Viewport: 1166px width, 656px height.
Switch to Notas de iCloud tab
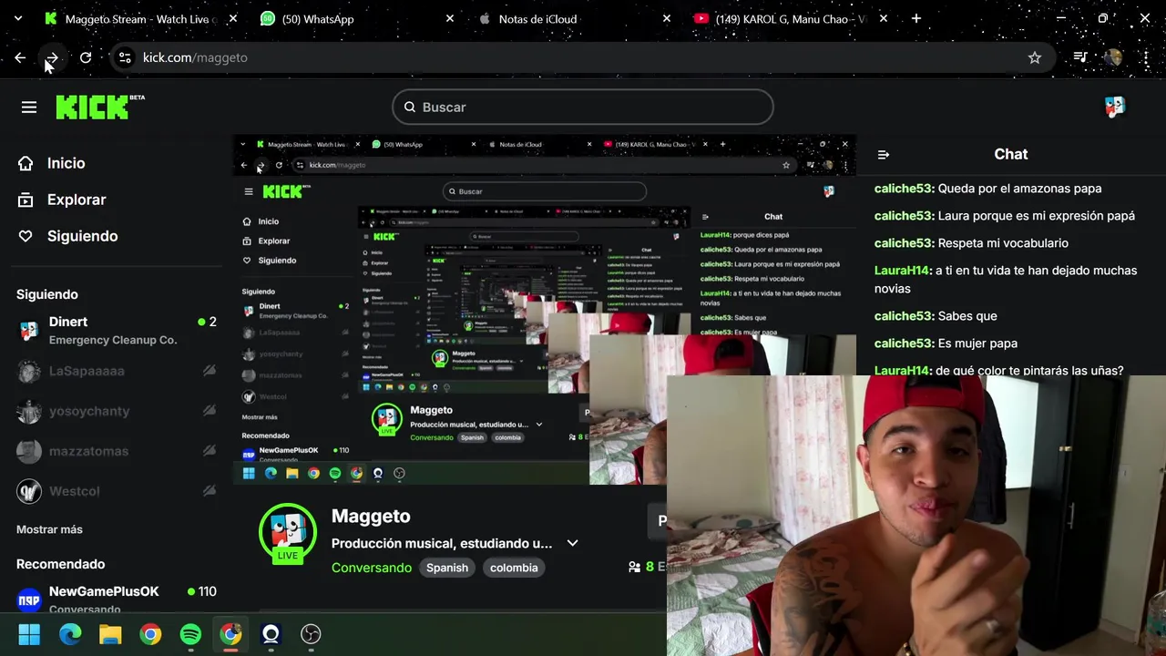pyautogui.click(x=574, y=18)
